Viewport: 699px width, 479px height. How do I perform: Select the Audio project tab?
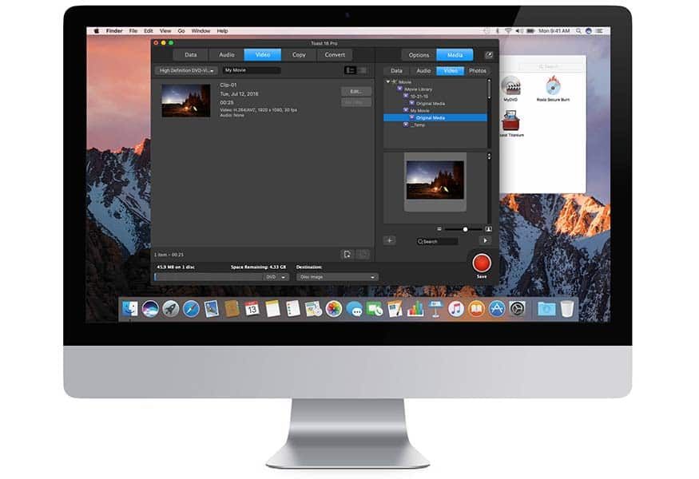pyautogui.click(x=226, y=55)
